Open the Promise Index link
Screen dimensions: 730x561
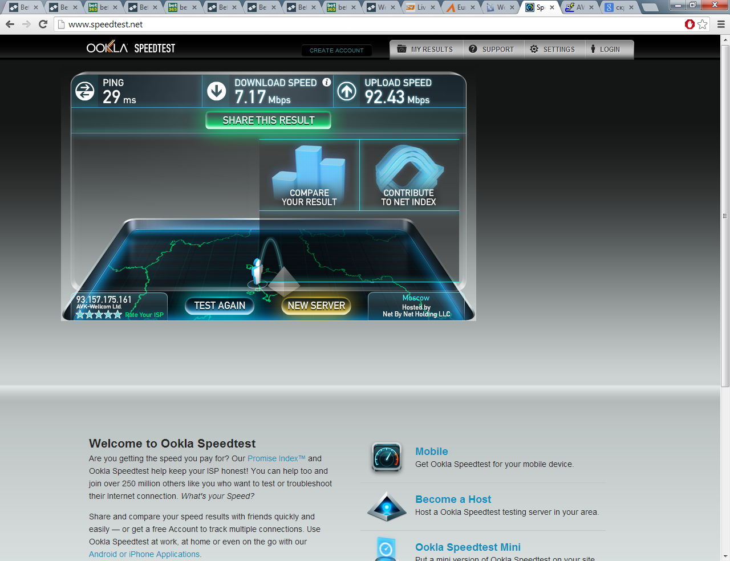click(x=277, y=458)
